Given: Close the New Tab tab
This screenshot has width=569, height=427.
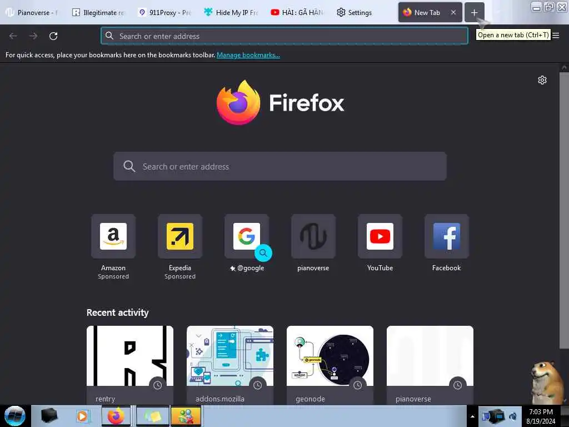Looking at the screenshot, I should coord(453,12).
